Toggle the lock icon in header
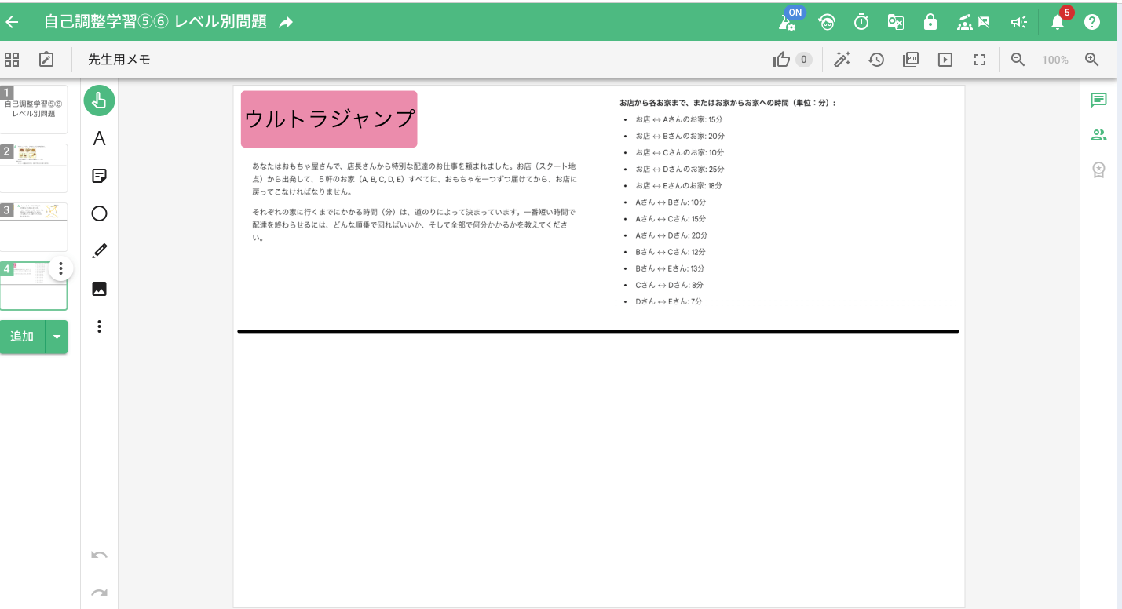The image size is (1122, 609). [x=930, y=22]
